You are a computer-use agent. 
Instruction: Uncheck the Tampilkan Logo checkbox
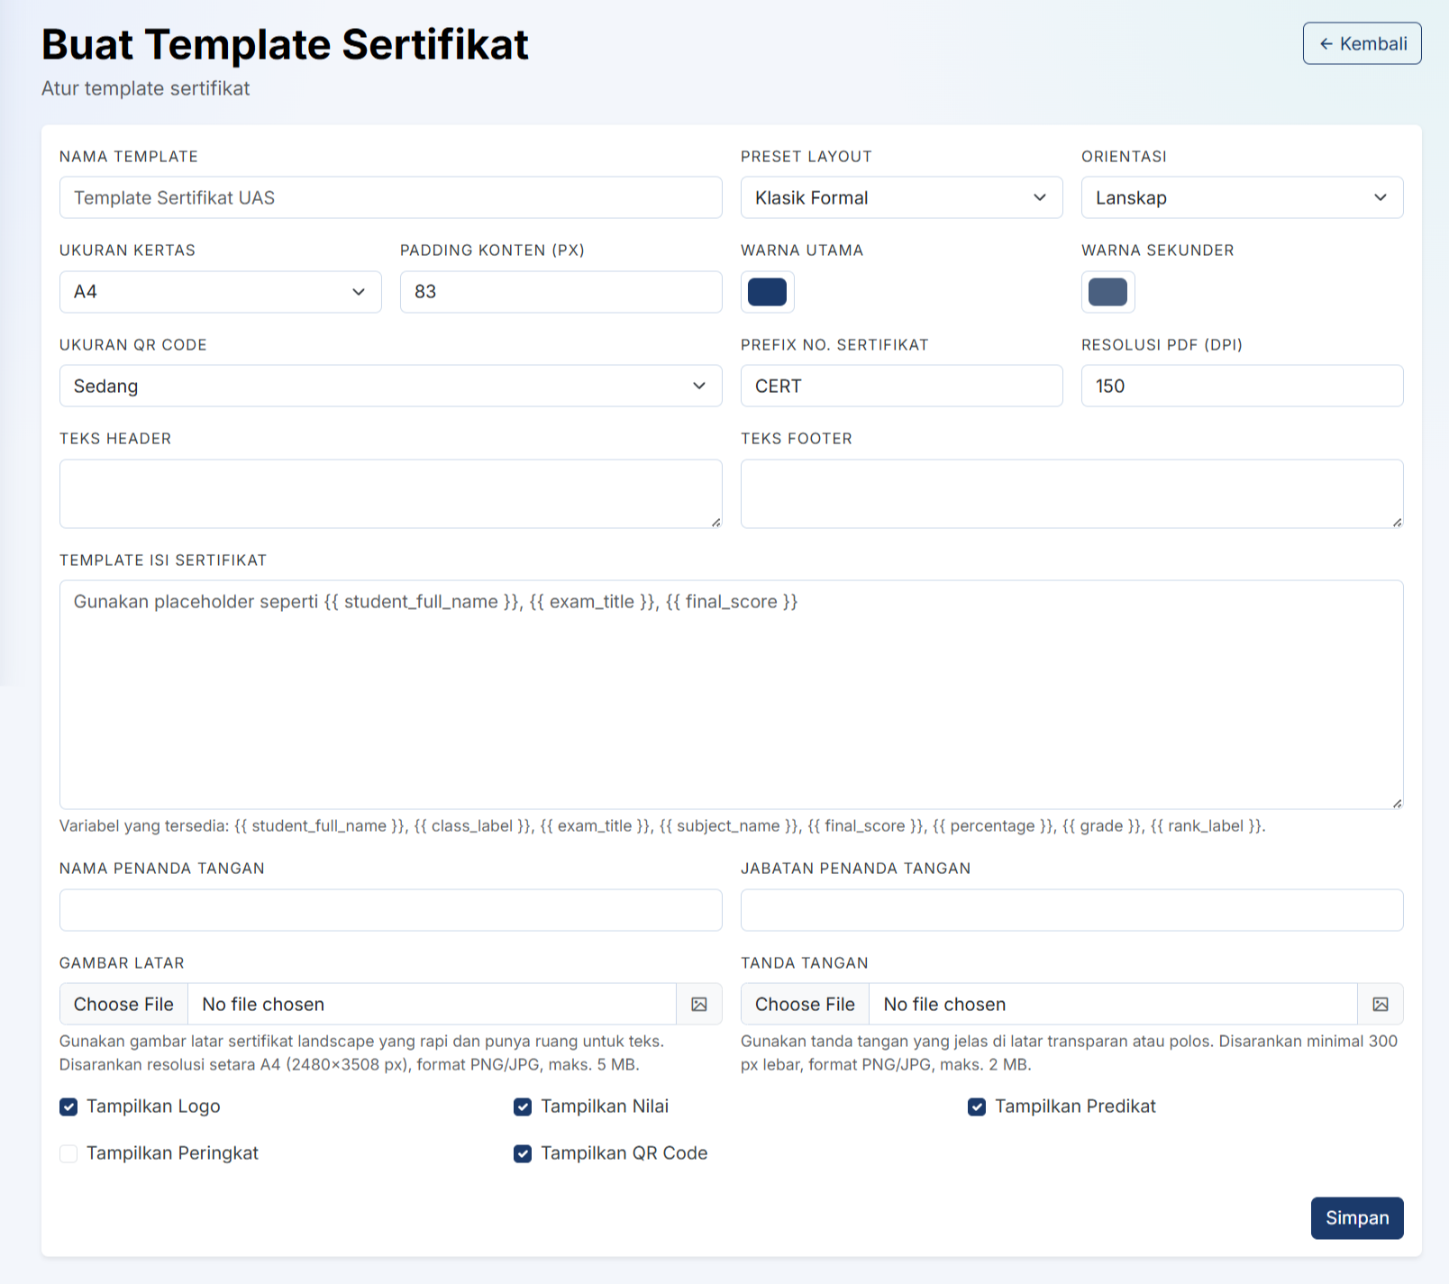[x=68, y=1106]
